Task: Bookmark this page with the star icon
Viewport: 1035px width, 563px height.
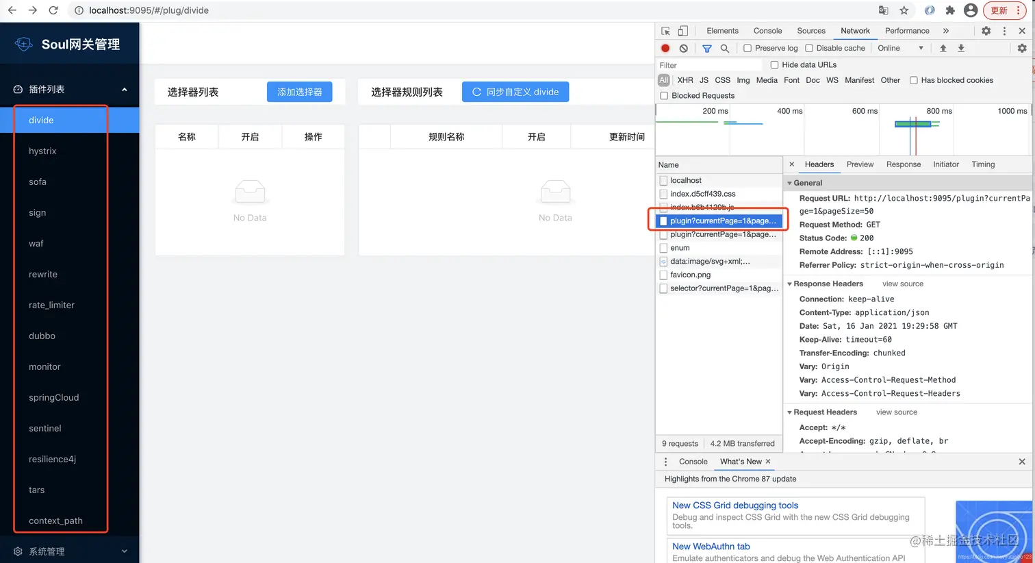Action: [904, 10]
